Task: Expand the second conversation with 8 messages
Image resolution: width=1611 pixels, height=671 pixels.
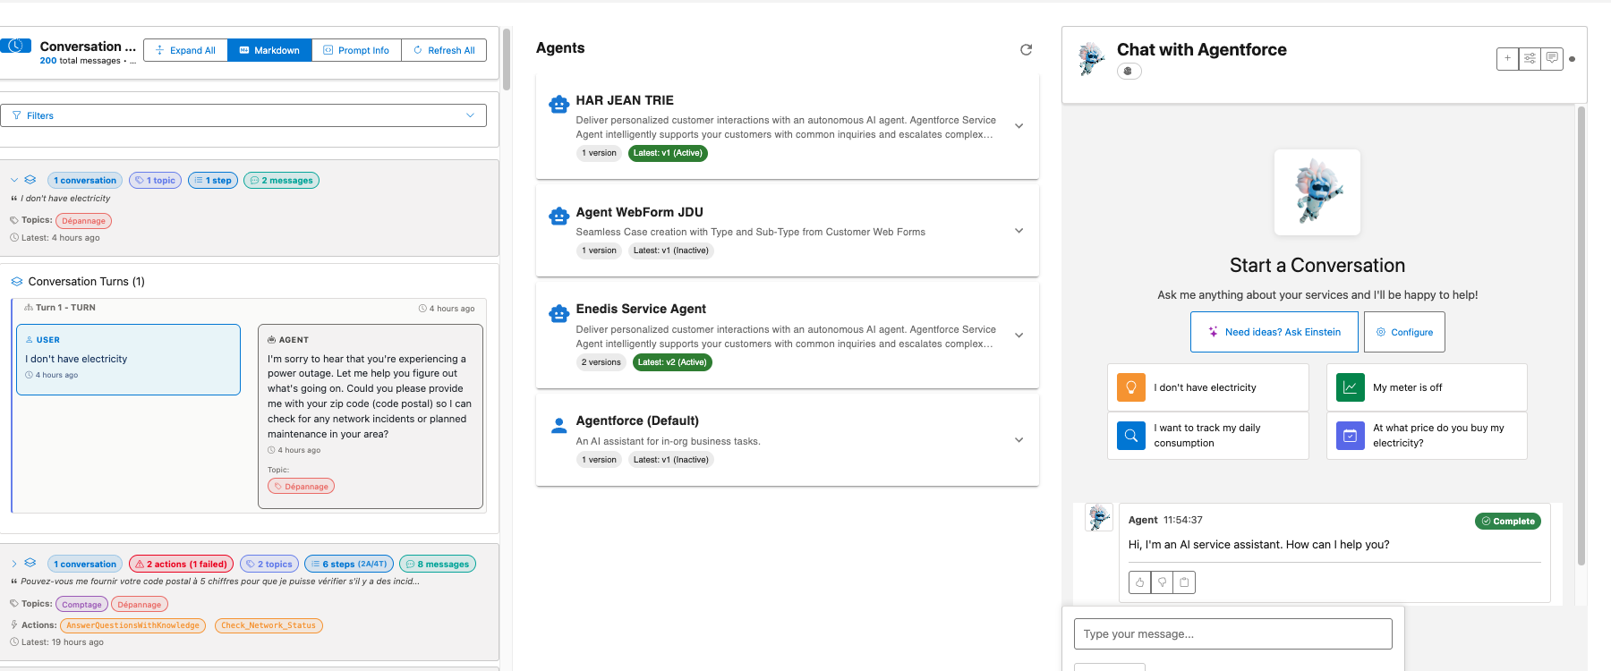Action: [x=14, y=564]
